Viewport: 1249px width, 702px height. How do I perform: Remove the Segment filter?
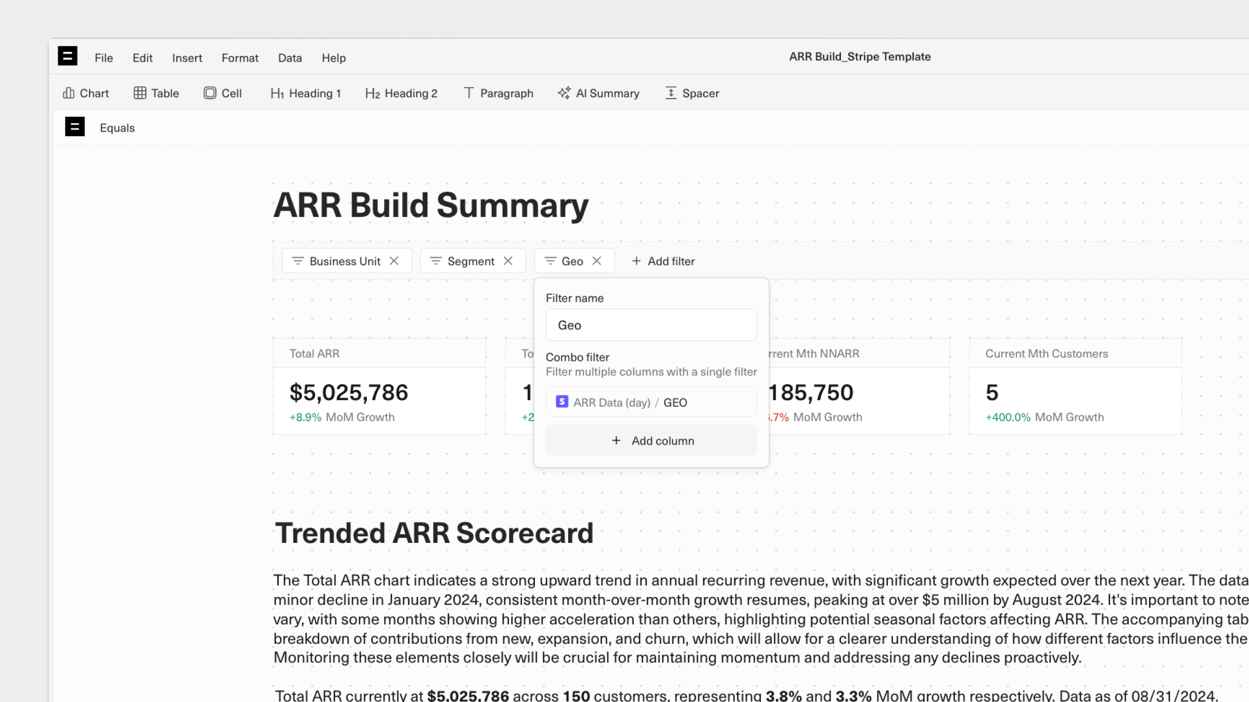coord(508,261)
